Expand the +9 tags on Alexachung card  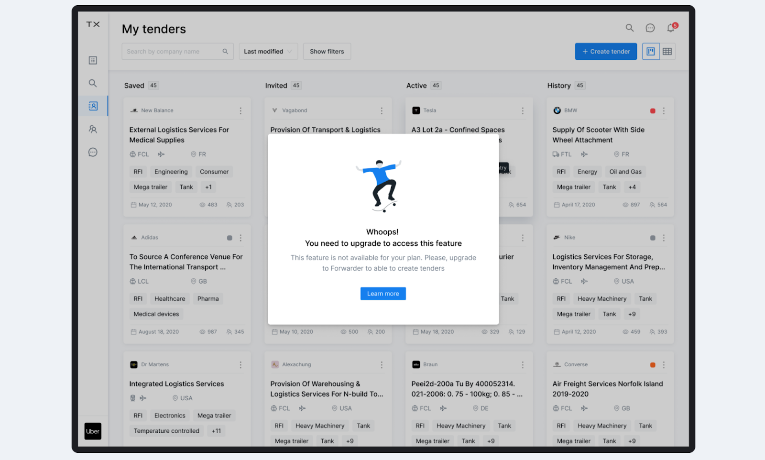[350, 441]
